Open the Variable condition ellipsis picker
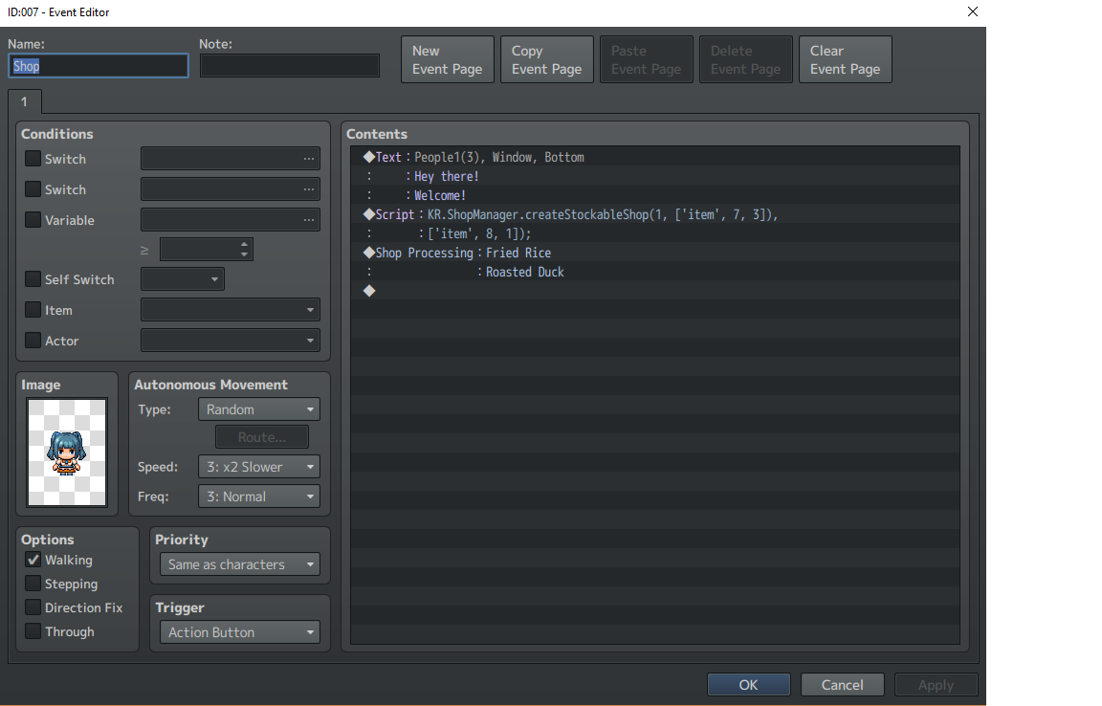This screenshot has height=706, width=1102. [309, 220]
